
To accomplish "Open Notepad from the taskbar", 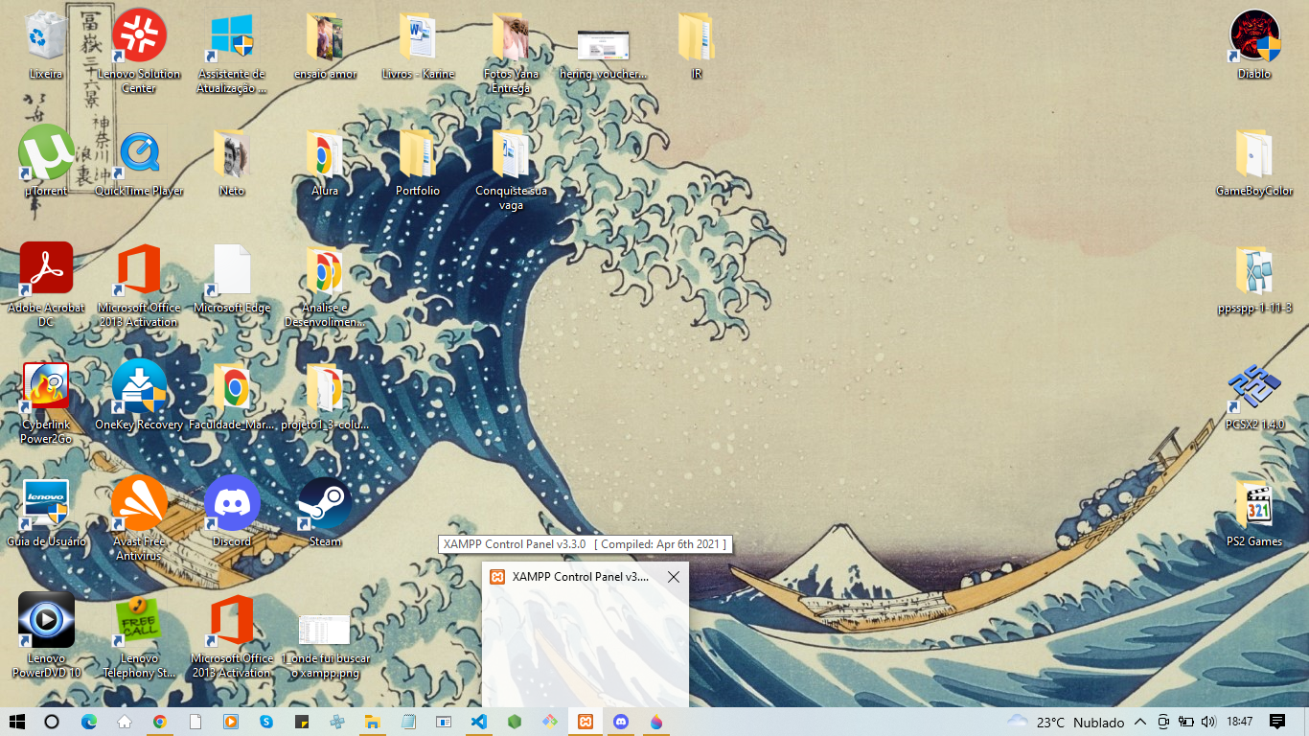I will pos(408,722).
